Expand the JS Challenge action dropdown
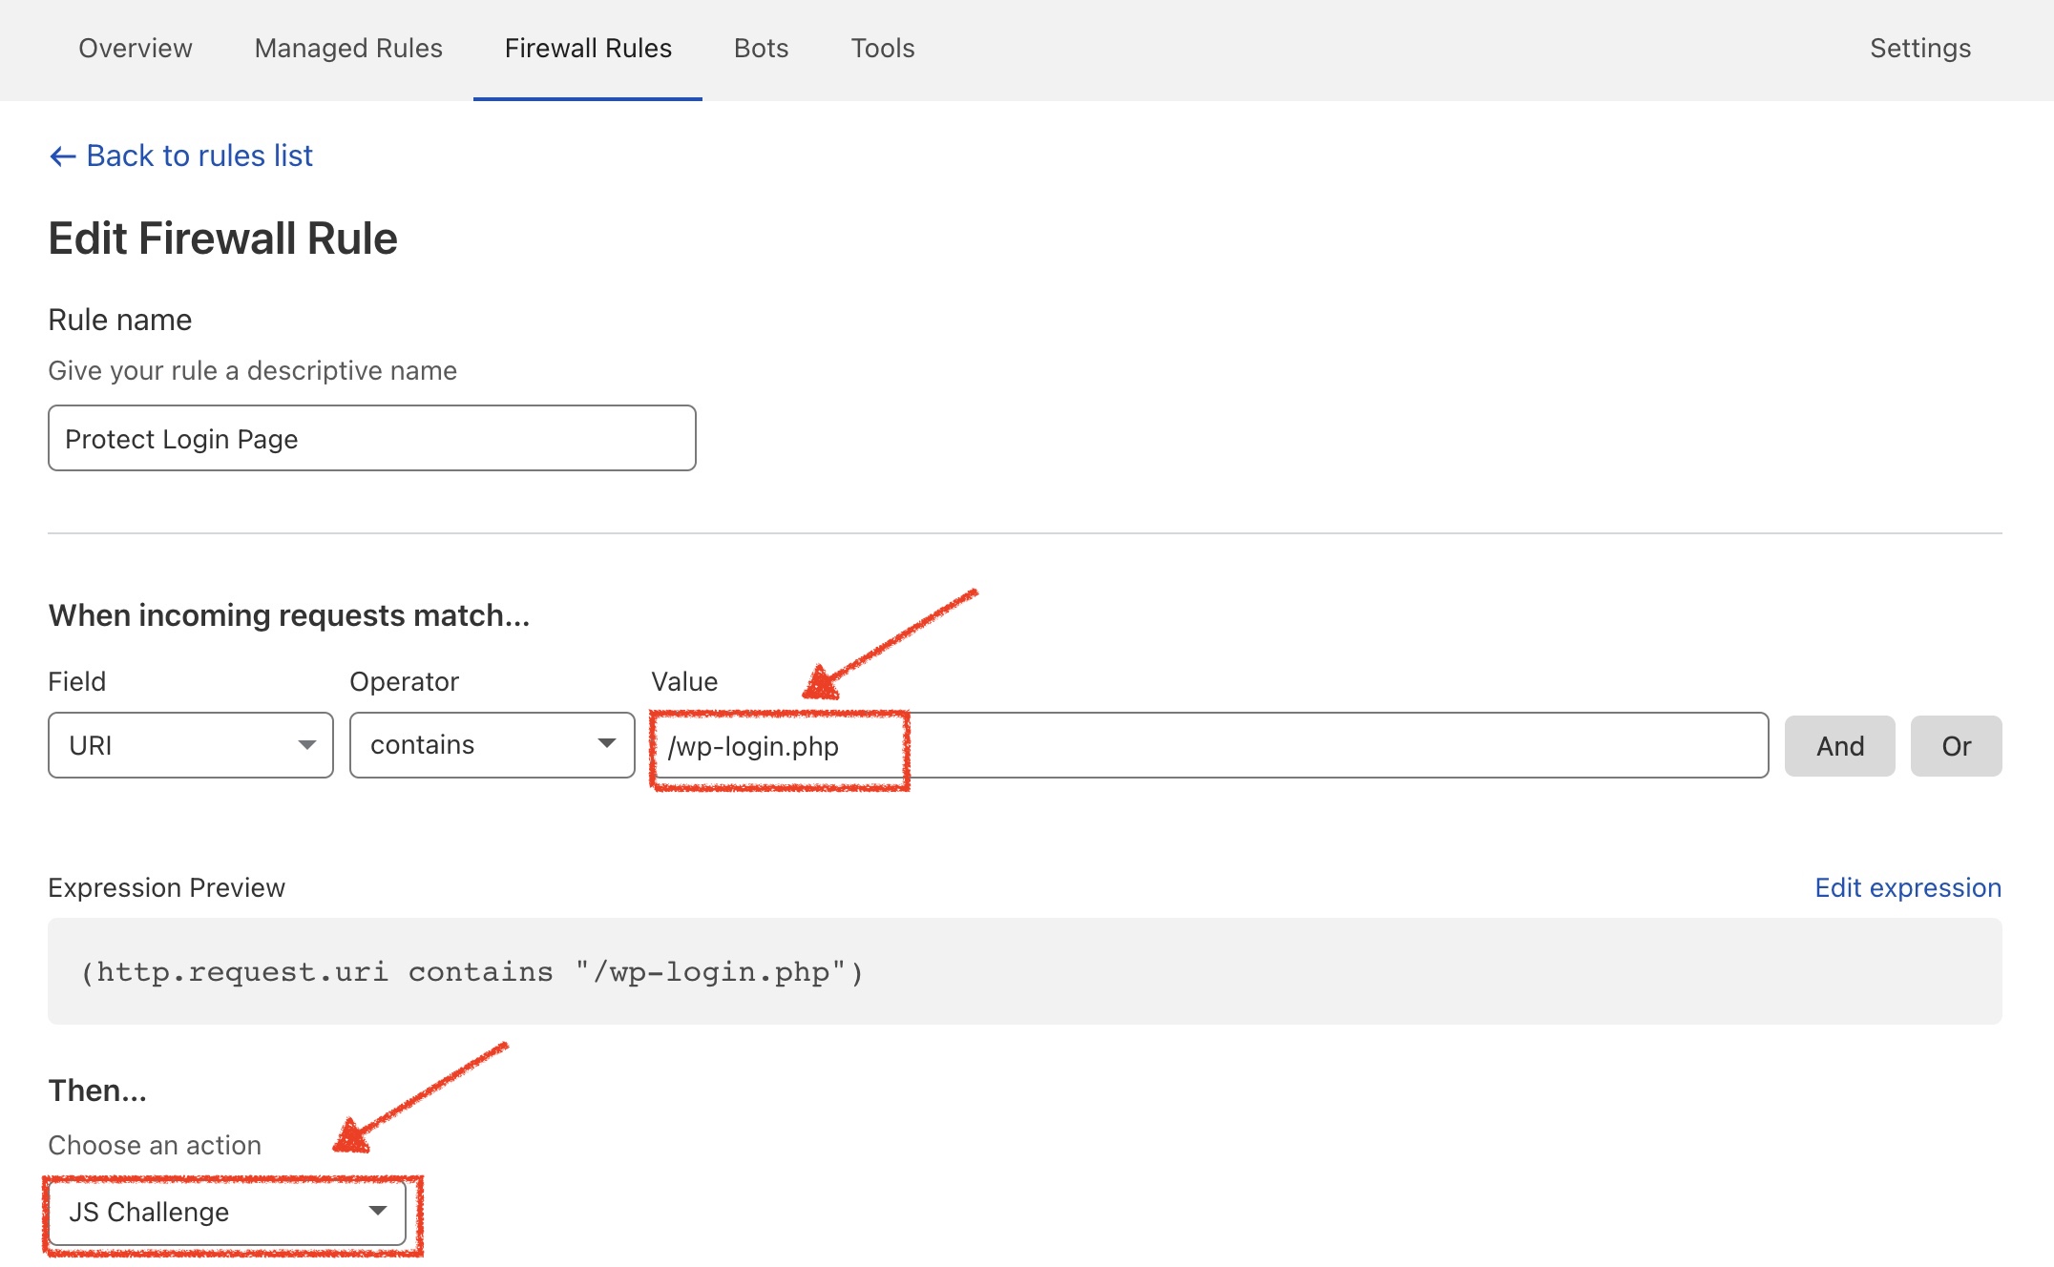 (x=226, y=1213)
